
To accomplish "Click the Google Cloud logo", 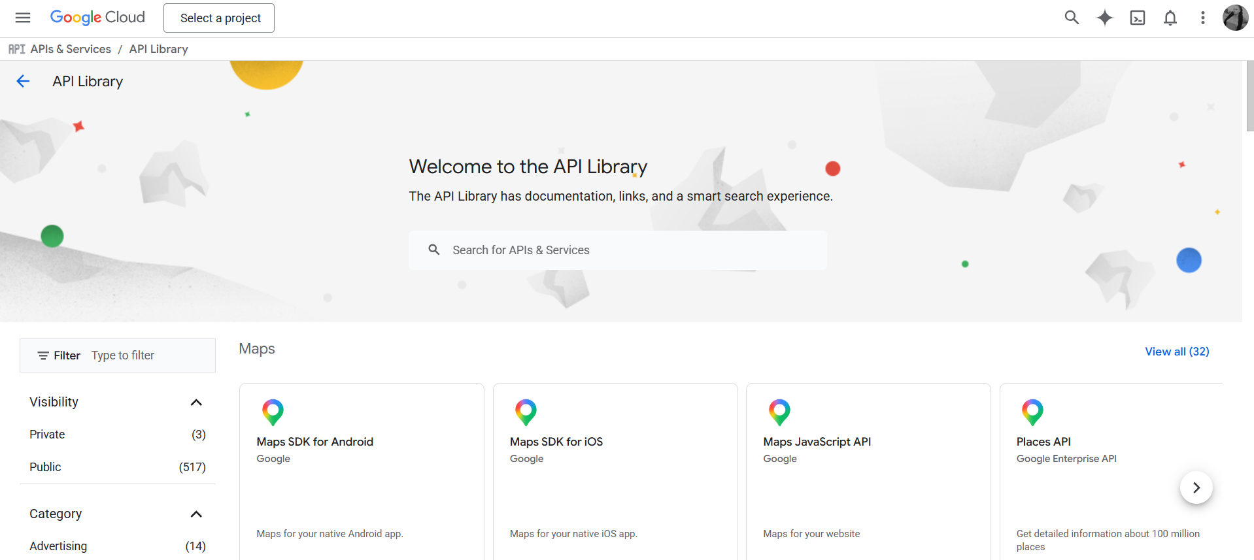I will point(97,18).
